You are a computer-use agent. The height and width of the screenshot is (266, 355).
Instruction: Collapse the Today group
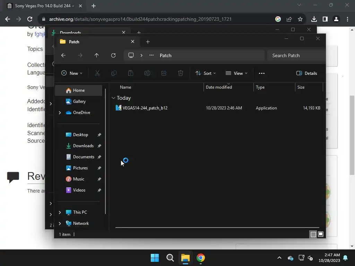(113, 98)
